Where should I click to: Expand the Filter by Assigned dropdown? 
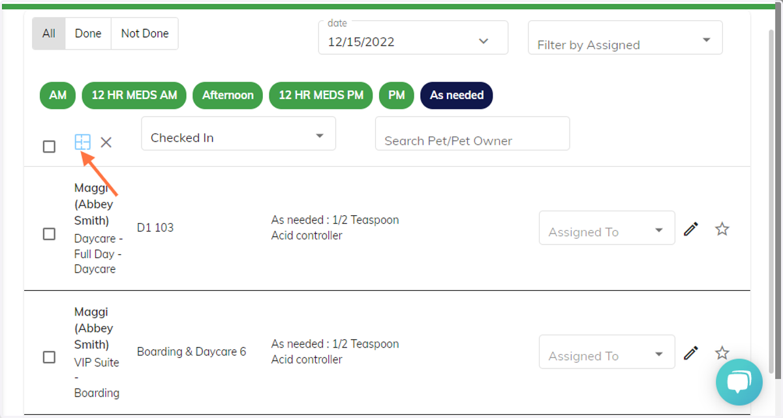coord(625,37)
